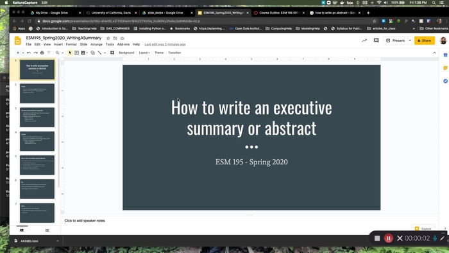Click the Google account avatar in Slides
This screenshot has width=449, height=253.
coord(443,40)
